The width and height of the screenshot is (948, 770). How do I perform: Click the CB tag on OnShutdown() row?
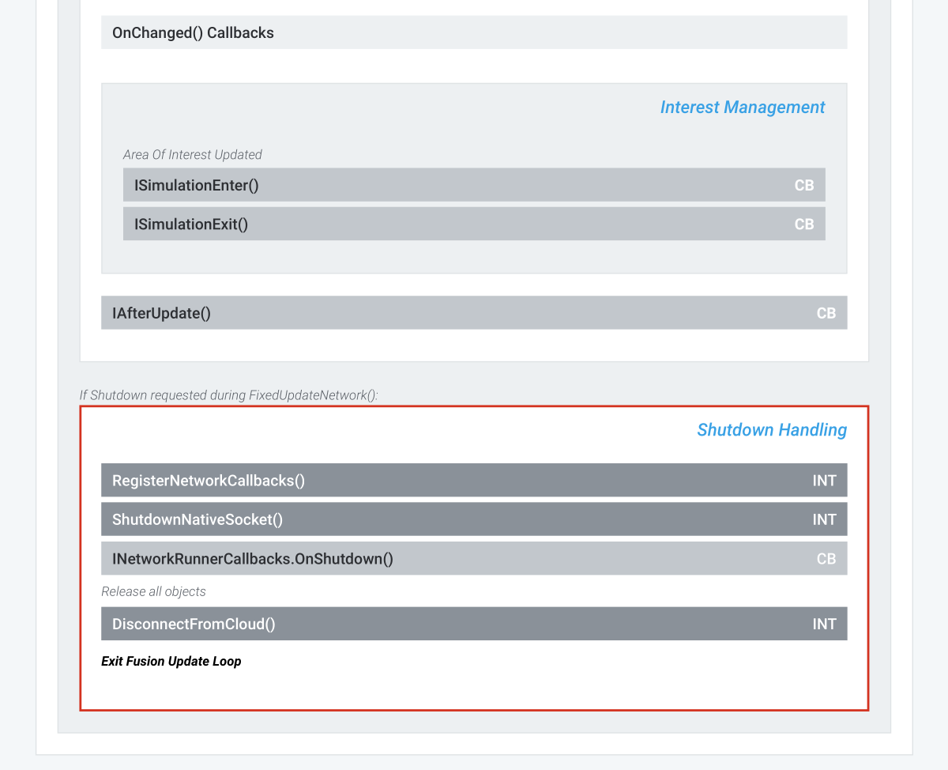coord(826,560)
